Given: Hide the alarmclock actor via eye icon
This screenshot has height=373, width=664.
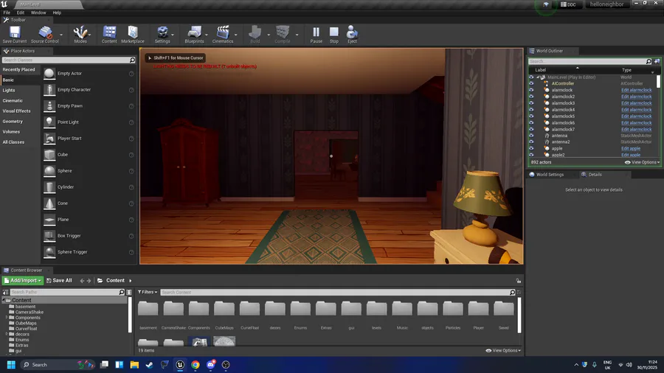Looking at the screenshot, I should tap(531, 90).
